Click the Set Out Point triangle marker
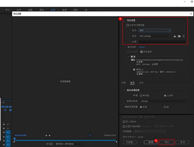The width and height of the screenshot is (194, 147). tap(50, 135)
